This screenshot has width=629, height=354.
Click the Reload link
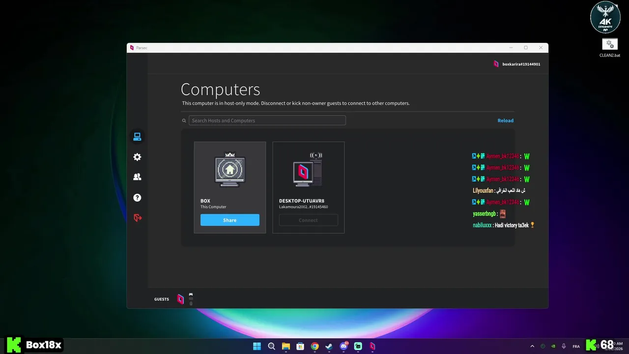505,120
